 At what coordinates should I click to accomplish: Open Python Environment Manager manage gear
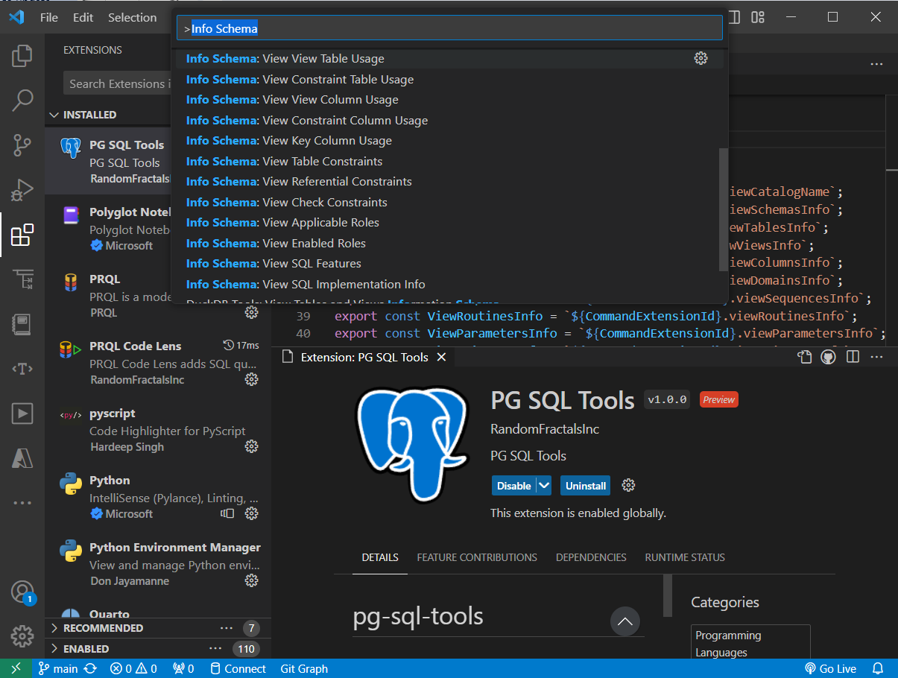(252, 580)
